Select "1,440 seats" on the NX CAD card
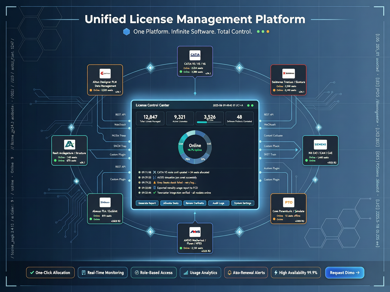Screen dimensions: 390x292 click(323, 157)
